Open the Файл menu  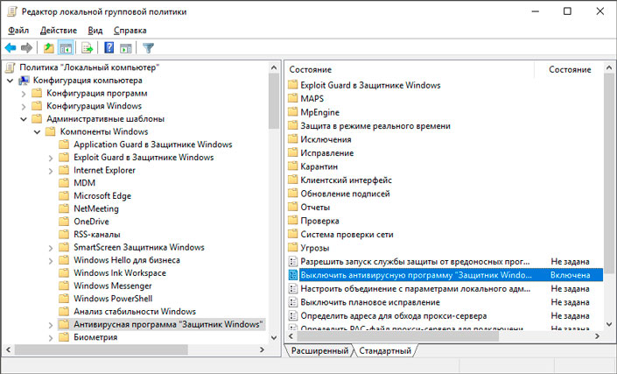[18, 31]
